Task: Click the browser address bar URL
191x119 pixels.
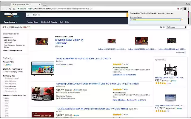Action: pos(60,9)
